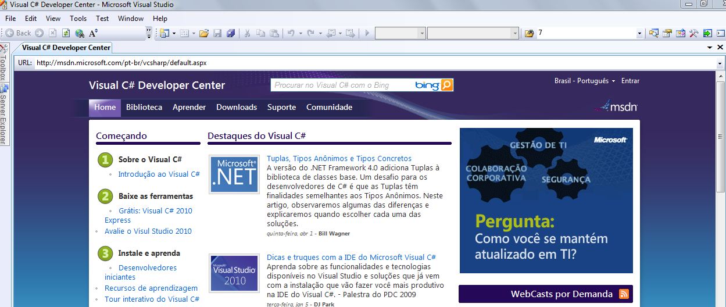
Task: Click the Toolbox hammer-and-wrench toolbar icon
Action: pos(694,33)
